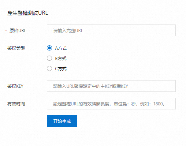Click the B方式 option text
The width and height of the screenshot is (186, 146).
pyautogui.click(x=61, y=59)
